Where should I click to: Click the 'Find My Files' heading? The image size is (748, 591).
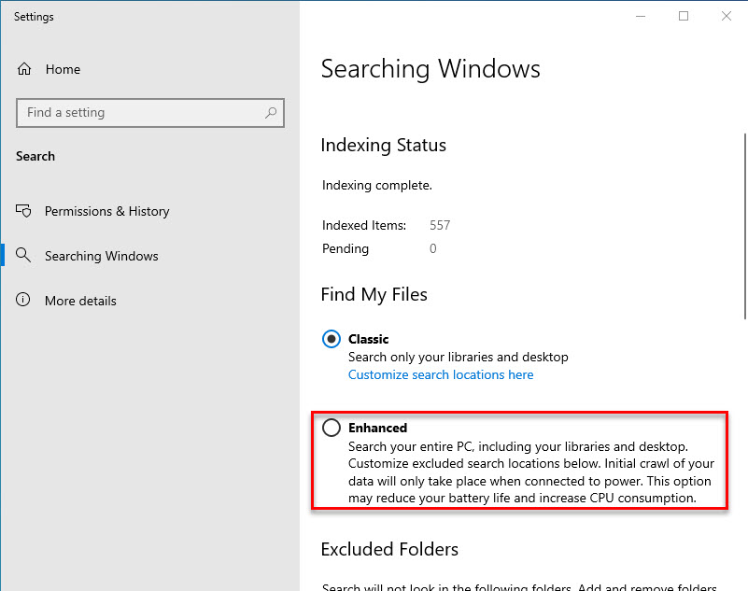point(374,295)
